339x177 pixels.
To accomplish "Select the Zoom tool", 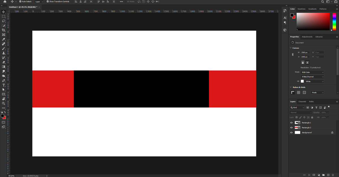I will click(4, 103).
